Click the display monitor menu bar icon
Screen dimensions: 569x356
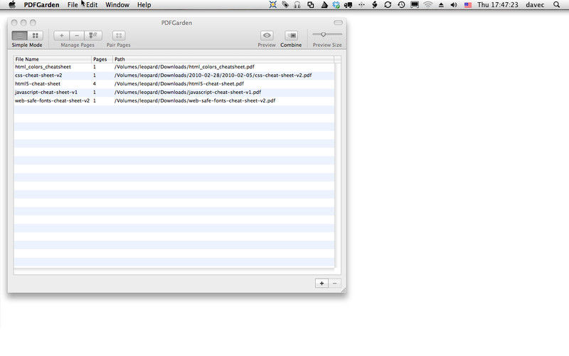pos(415,5)
